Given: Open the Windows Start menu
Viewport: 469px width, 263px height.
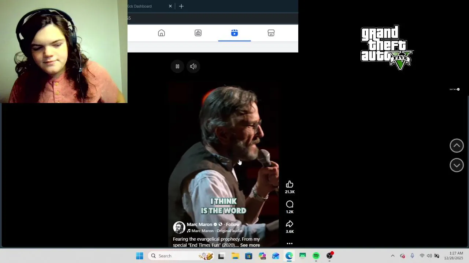Looking at the screenshot, I should tap(140, 256).
